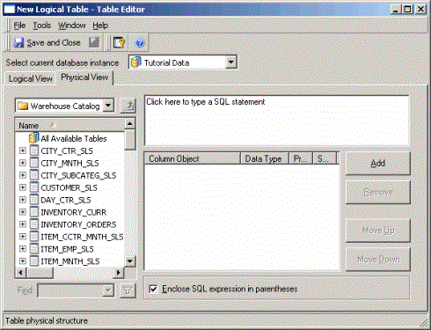Open the database instance dropdown arrow
This screenshot has height=330, width=431.
(231, 62)
